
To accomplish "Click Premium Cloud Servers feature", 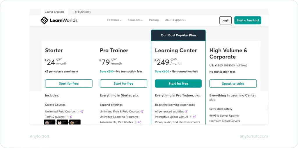I will pos(225,121).
